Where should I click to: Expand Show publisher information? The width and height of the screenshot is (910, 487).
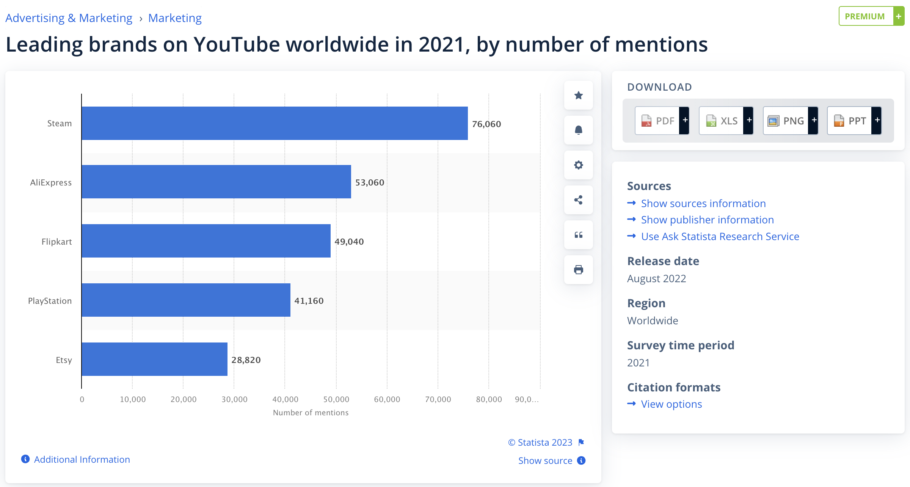click(707, 220)
